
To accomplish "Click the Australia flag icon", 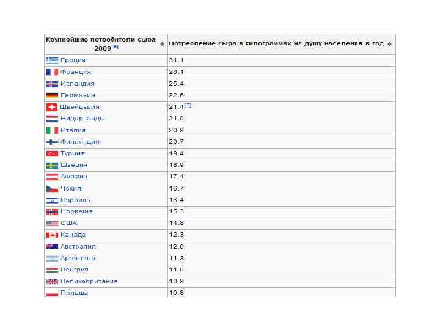I will point(52,247).
